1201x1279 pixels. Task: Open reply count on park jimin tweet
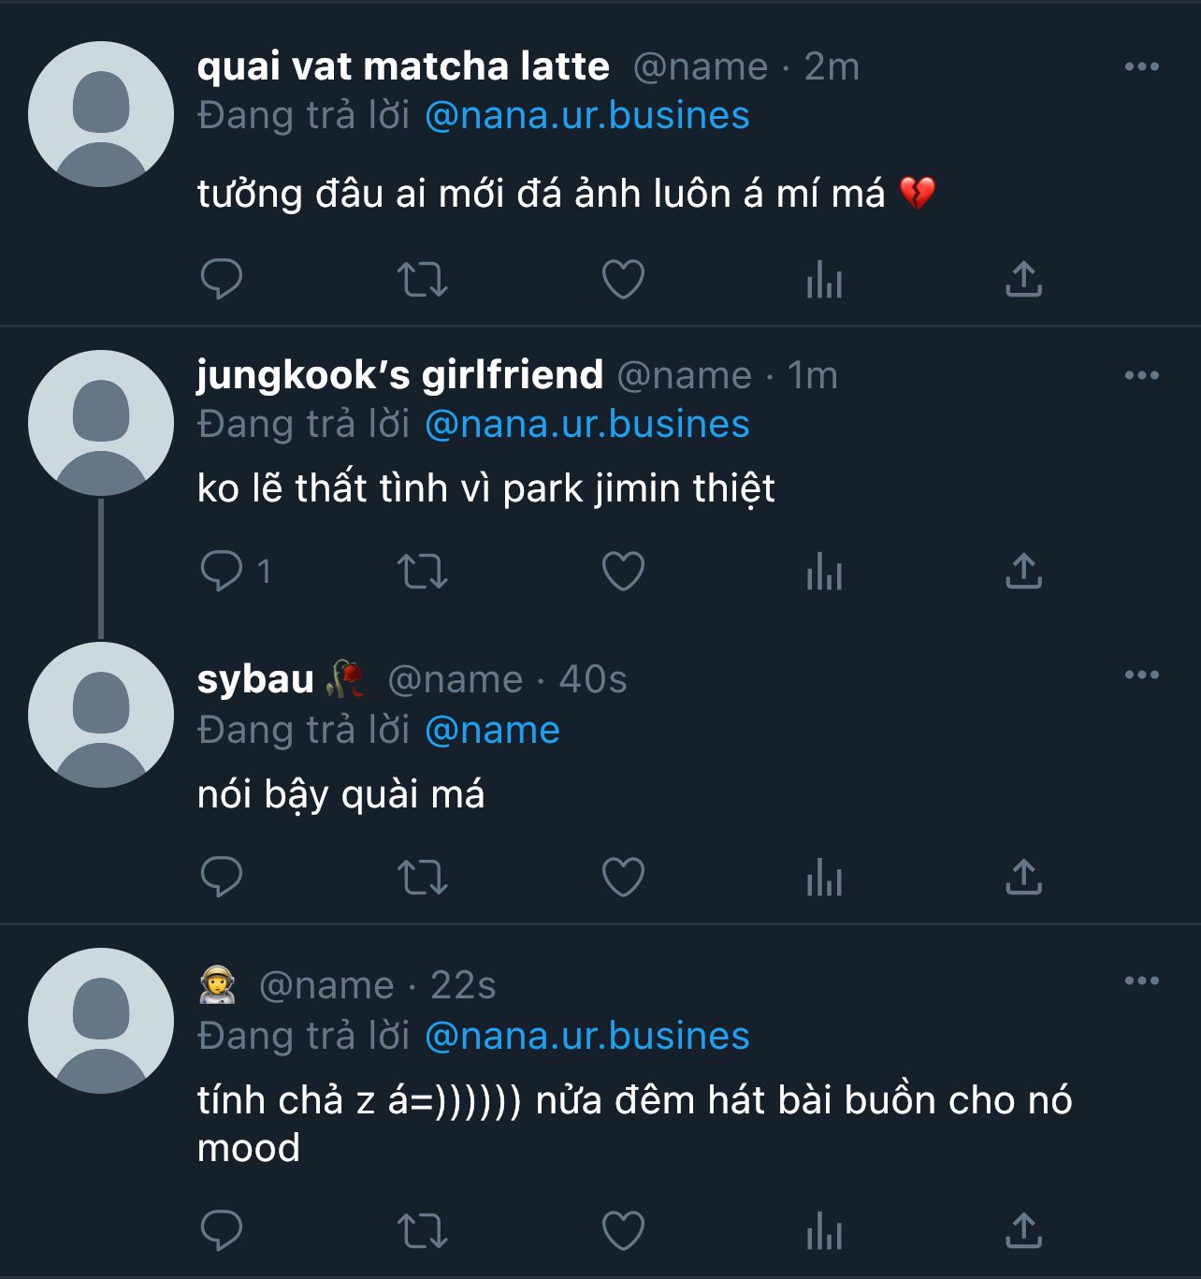pyautogui.click(x=236, y=571)
